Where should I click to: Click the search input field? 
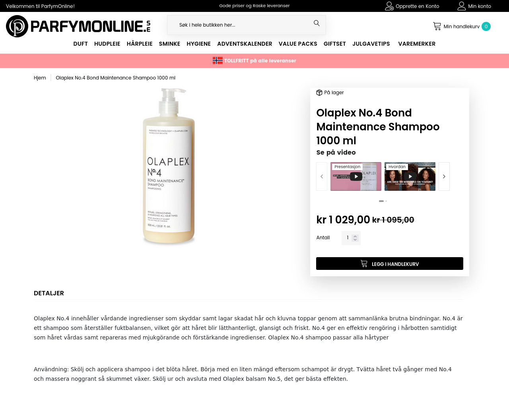(x=243, y=25)
